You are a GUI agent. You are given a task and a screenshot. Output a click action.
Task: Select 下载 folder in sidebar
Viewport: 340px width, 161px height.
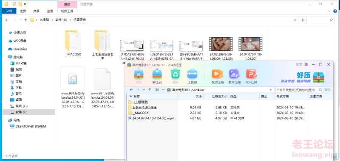[19, 88]
